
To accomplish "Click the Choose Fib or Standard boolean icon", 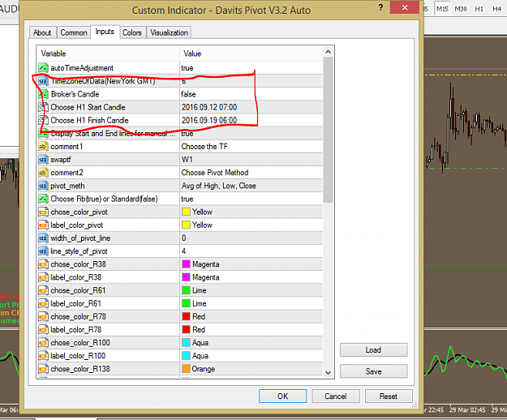I will tap(43, 199).
